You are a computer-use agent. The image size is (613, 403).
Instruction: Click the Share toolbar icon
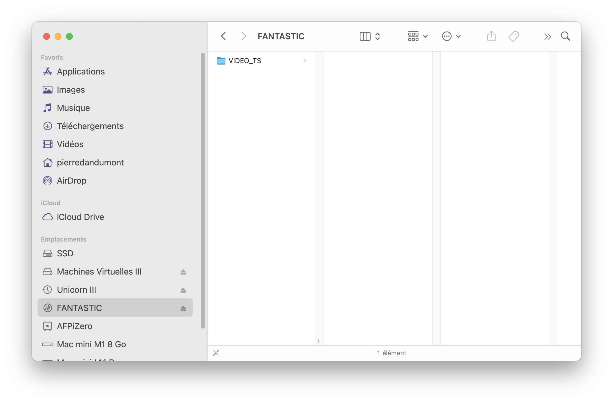[x=491, y=36]
